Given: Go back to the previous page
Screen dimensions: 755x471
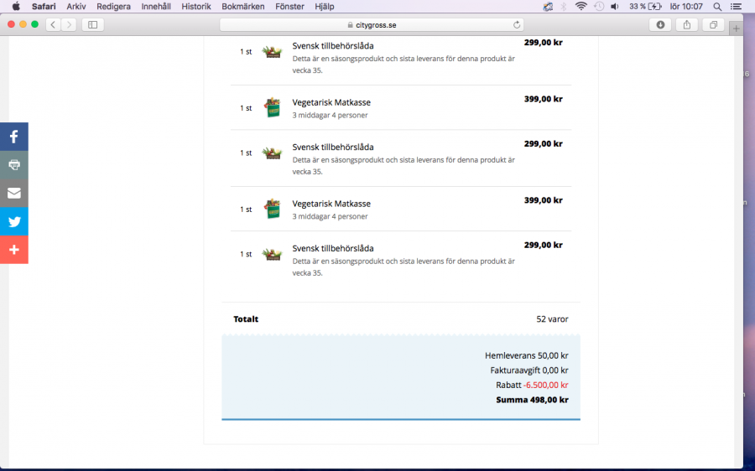Looking at the screenshot, I should [53, 25].
